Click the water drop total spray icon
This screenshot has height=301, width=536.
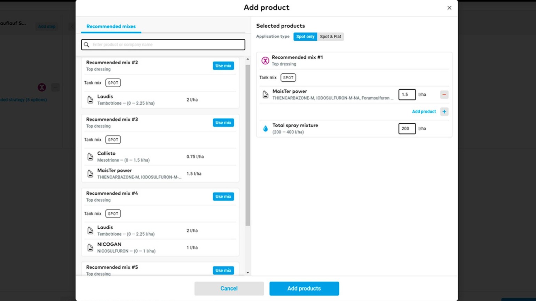point(265,129)
